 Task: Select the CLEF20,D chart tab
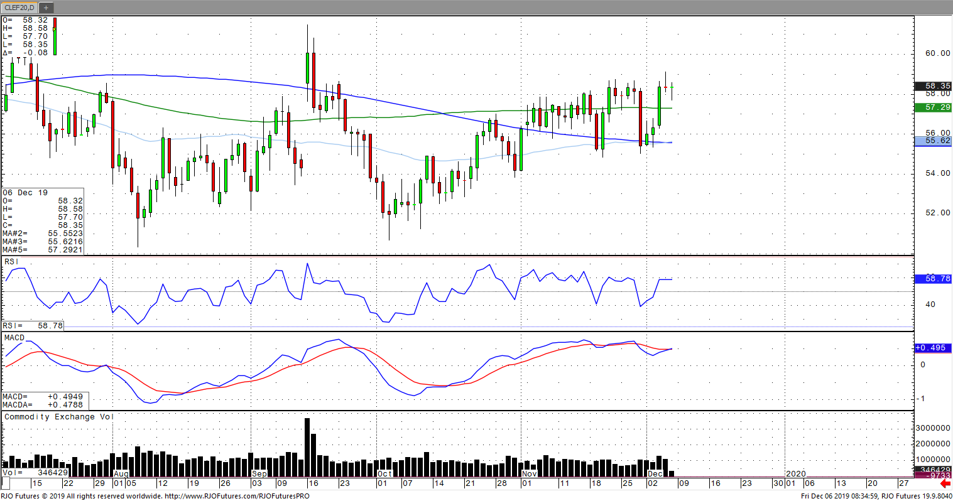pos(20,8)
